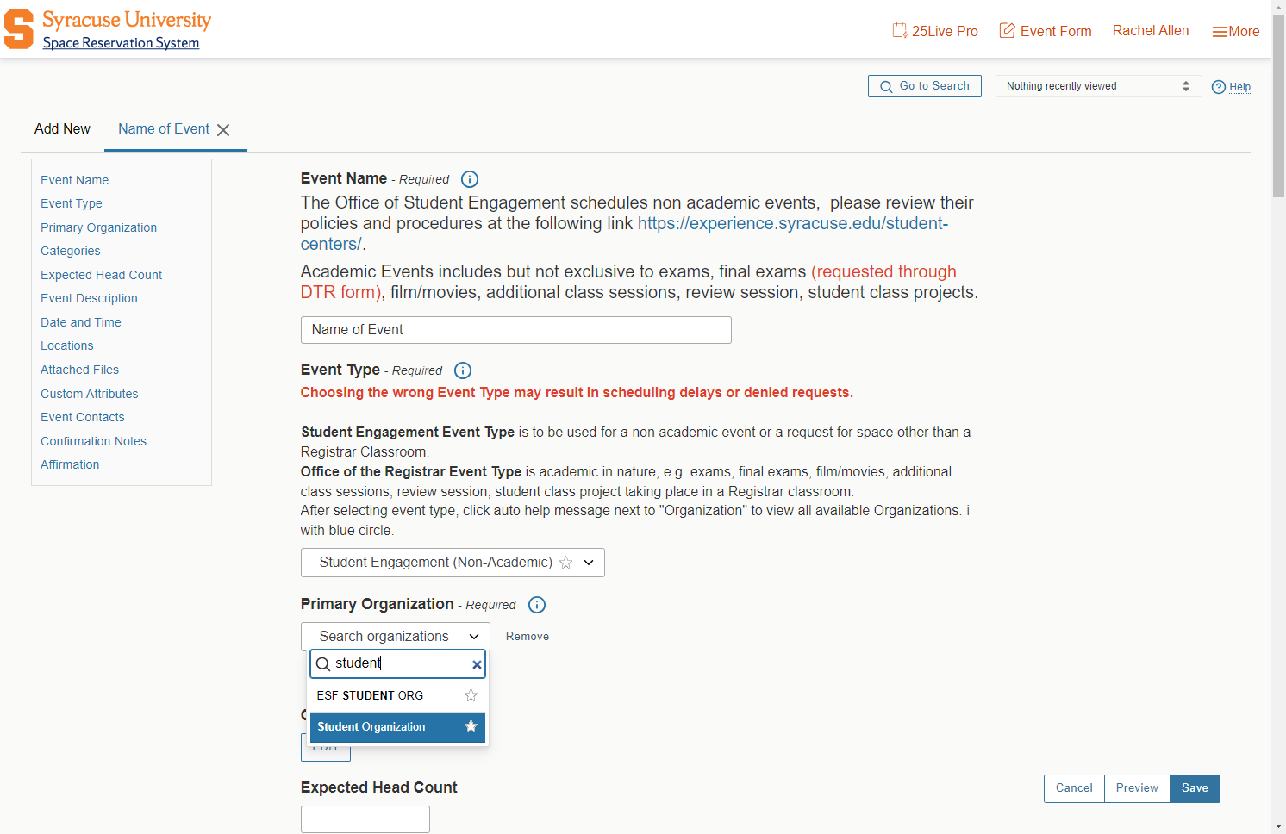1286x834 pixels.
Task: Click into the organization search field
Action: coord(397,663)
